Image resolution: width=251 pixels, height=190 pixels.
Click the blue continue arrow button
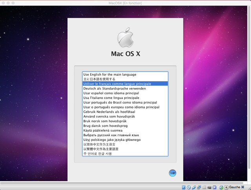(173, 173)
